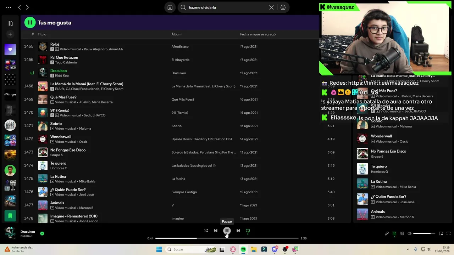Sort the list by Álbum column

[x=176, y=34]
